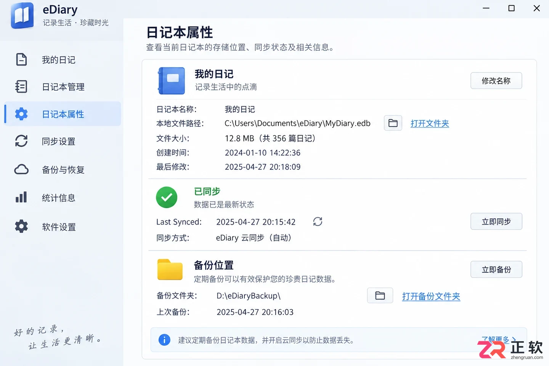This screenshot has height=366, width=549.
Task: Click the 日记本属性 page title
Action: click(180, 32)
